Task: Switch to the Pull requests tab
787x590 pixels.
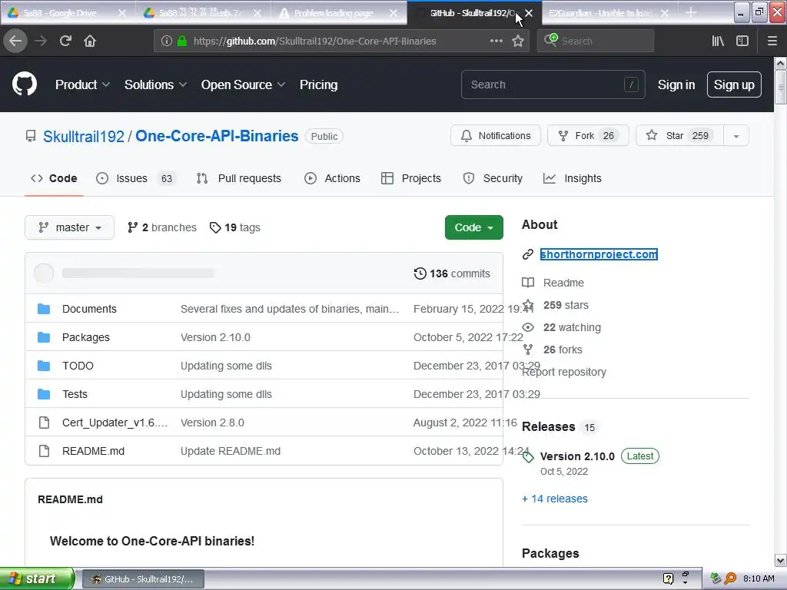Action: pos(238,178)
